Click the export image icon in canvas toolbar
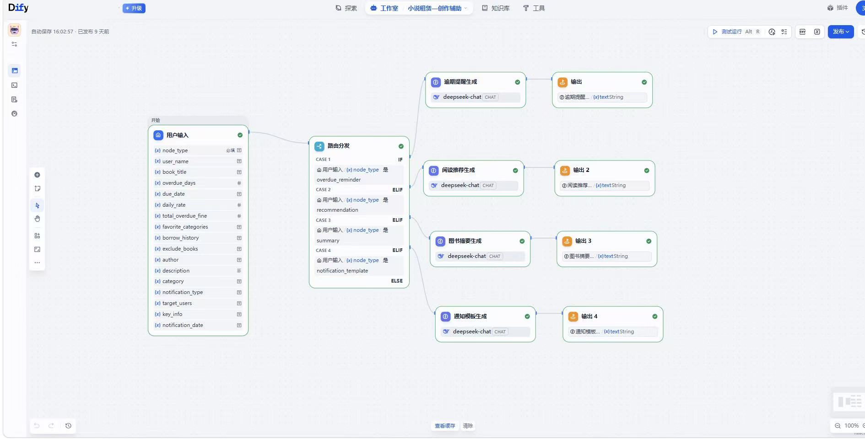Screen dimensions: 865x439 tap(38, 249)
